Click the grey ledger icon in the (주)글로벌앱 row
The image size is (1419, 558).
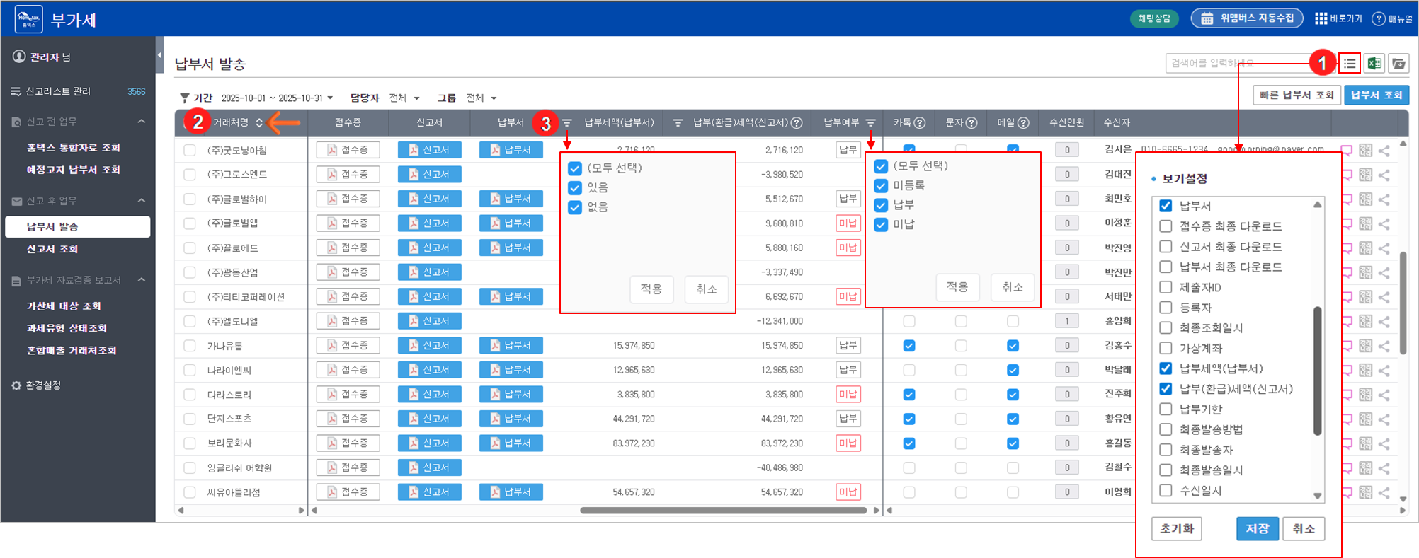pyautogui.click(x=1365, y=223)
